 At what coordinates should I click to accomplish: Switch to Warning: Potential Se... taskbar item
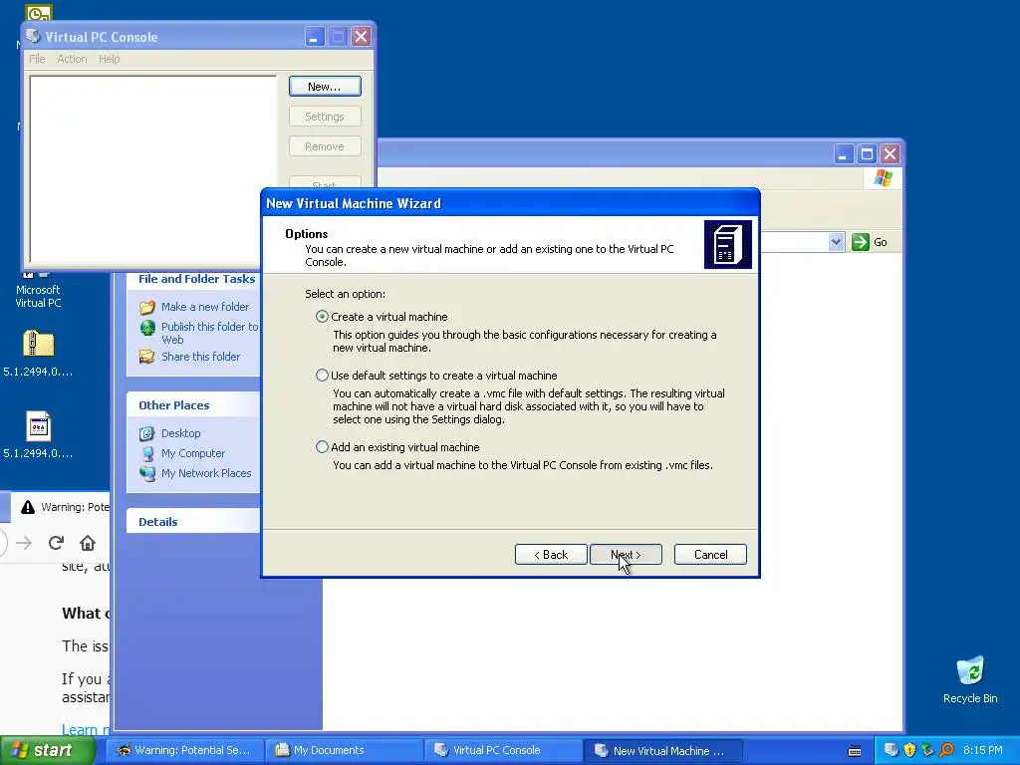(x=184, y=750)
